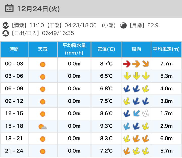Click the 0.0mm precipitation in the 15 - 18 row
The image size is (182, 158).
(74, 126)
